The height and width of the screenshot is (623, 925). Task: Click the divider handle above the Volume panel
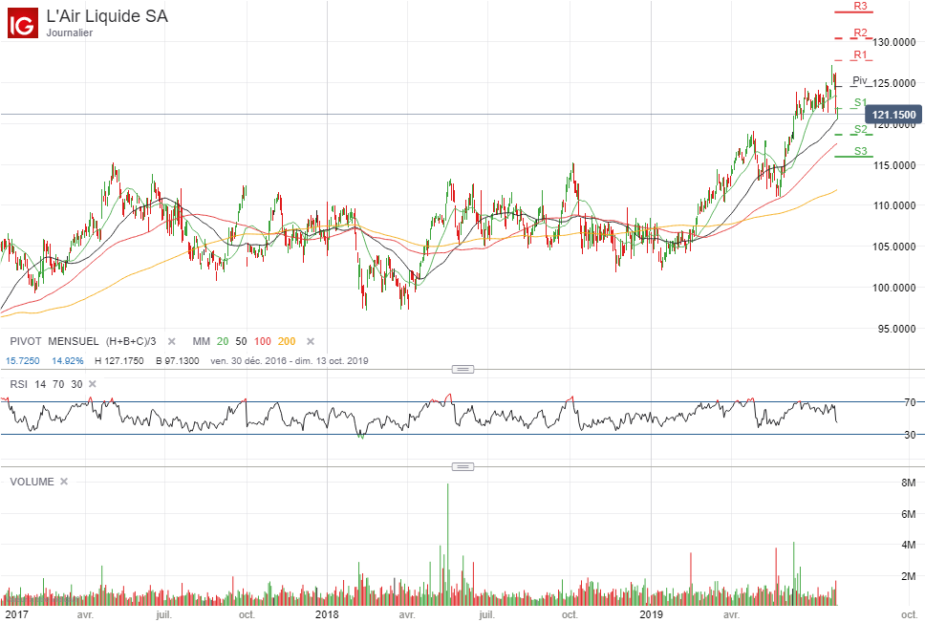pyautogui.click(x=462, y=466)
